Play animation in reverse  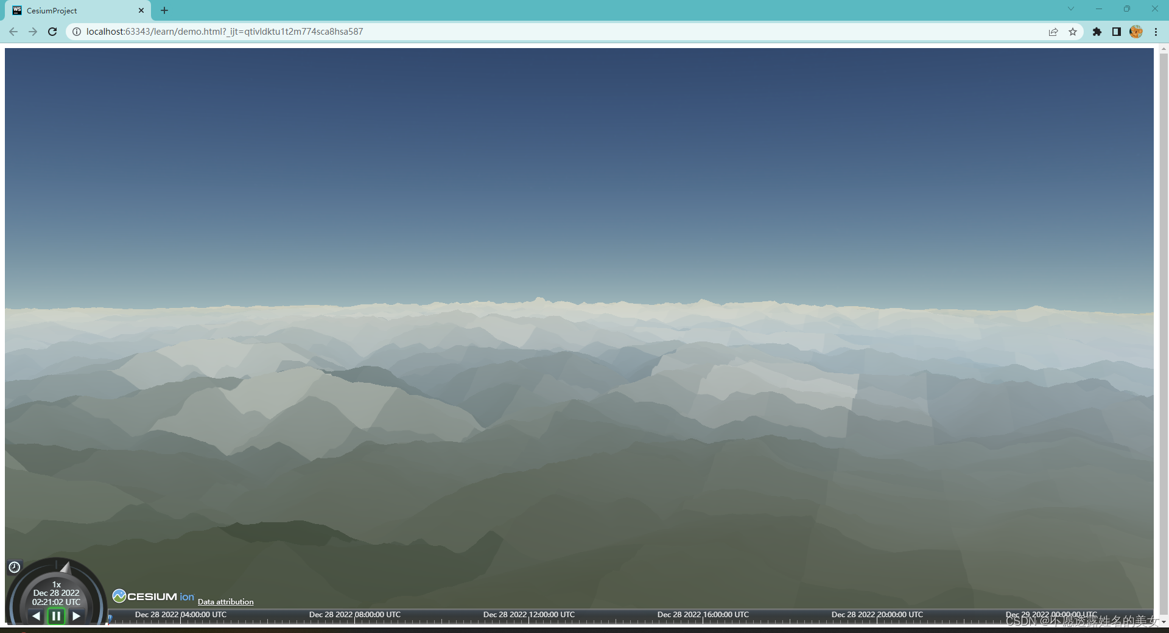click(37, 616)
